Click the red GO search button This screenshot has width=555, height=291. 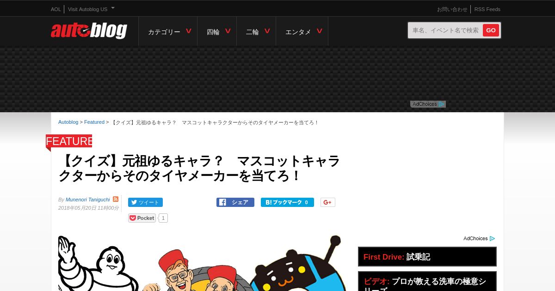tap(491, 30)
